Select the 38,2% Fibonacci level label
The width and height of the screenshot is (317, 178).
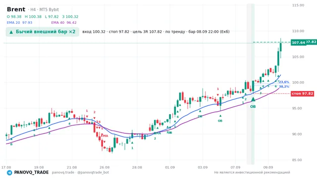[284, 87]
